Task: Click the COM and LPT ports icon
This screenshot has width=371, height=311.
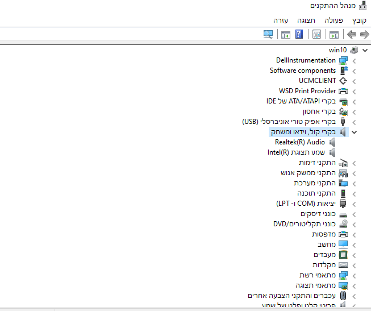Action: pyautogui.click(x=343, y=204)
